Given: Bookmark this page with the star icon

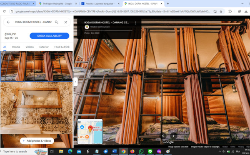Looking at the screenshot, I should 221,11.
